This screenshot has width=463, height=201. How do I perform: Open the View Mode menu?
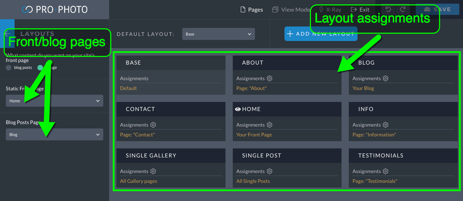(291, 9)
